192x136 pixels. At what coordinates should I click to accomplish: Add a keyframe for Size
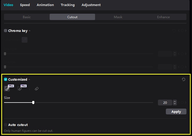[x=182, y=103]
